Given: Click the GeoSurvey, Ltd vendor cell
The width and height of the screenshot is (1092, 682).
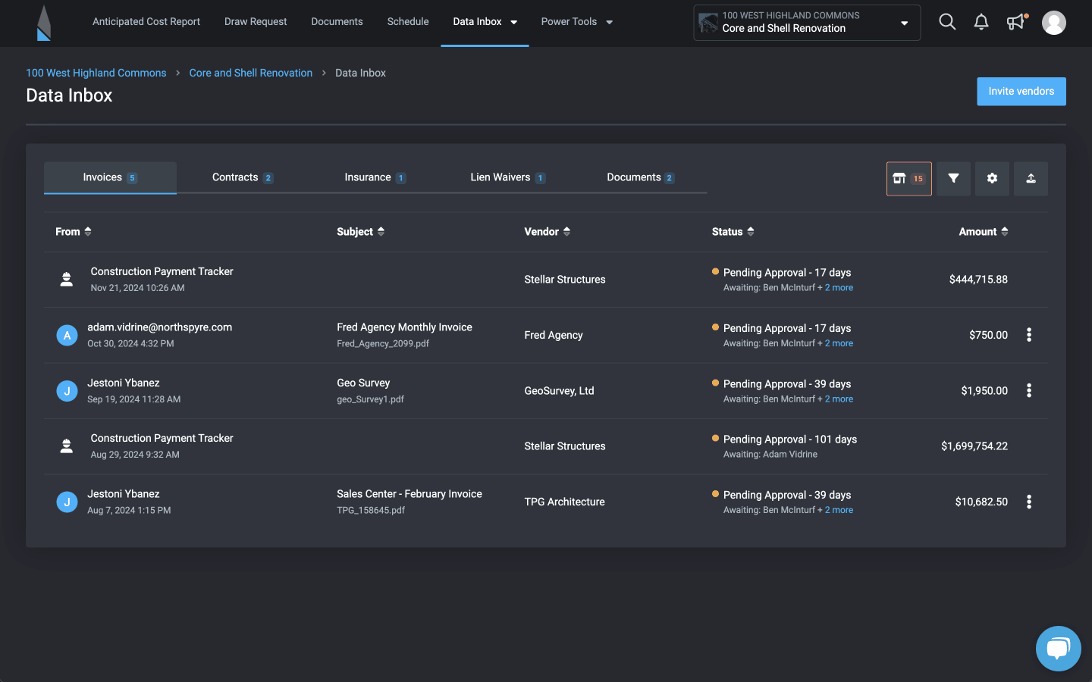Looking at the screenshot, I should click(x=559, y=391).
